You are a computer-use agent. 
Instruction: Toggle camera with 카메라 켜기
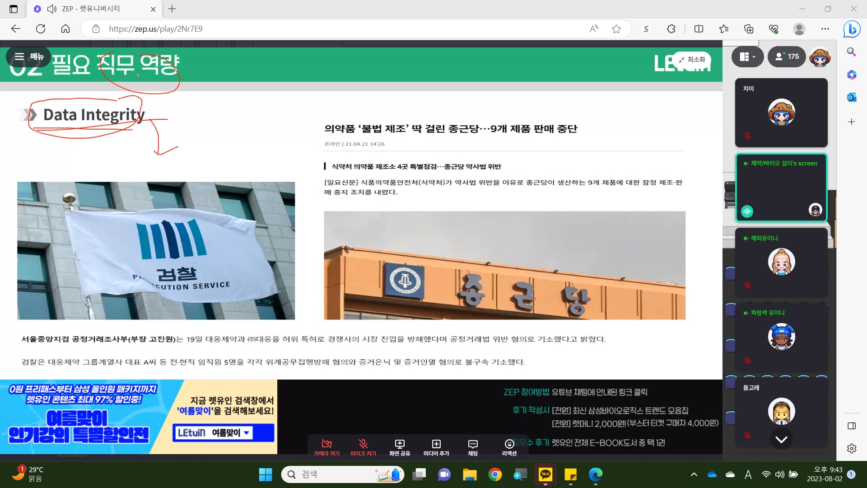326,447
